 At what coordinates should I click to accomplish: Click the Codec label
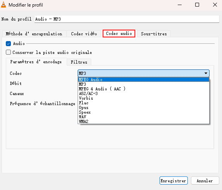(16, 73)
